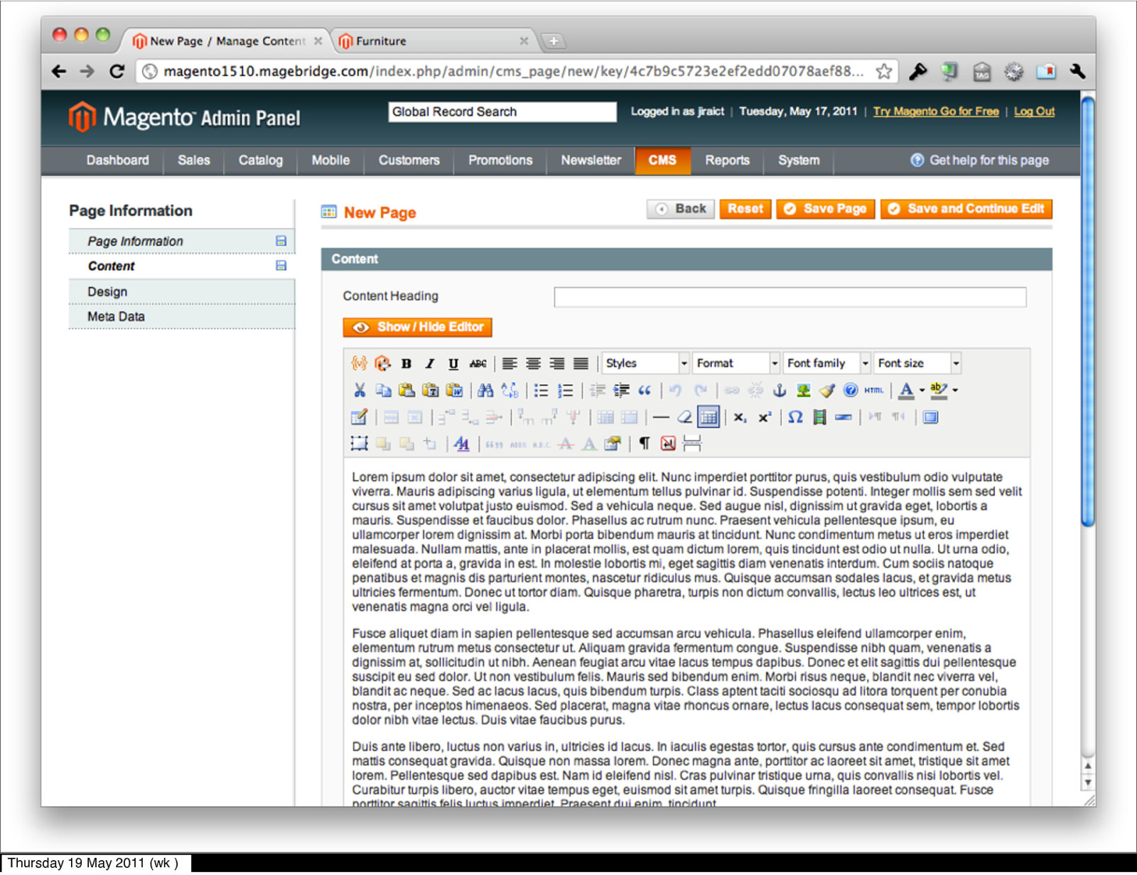
Task: Click the Show / Hide Editor button
Action: tap(418, 327)
